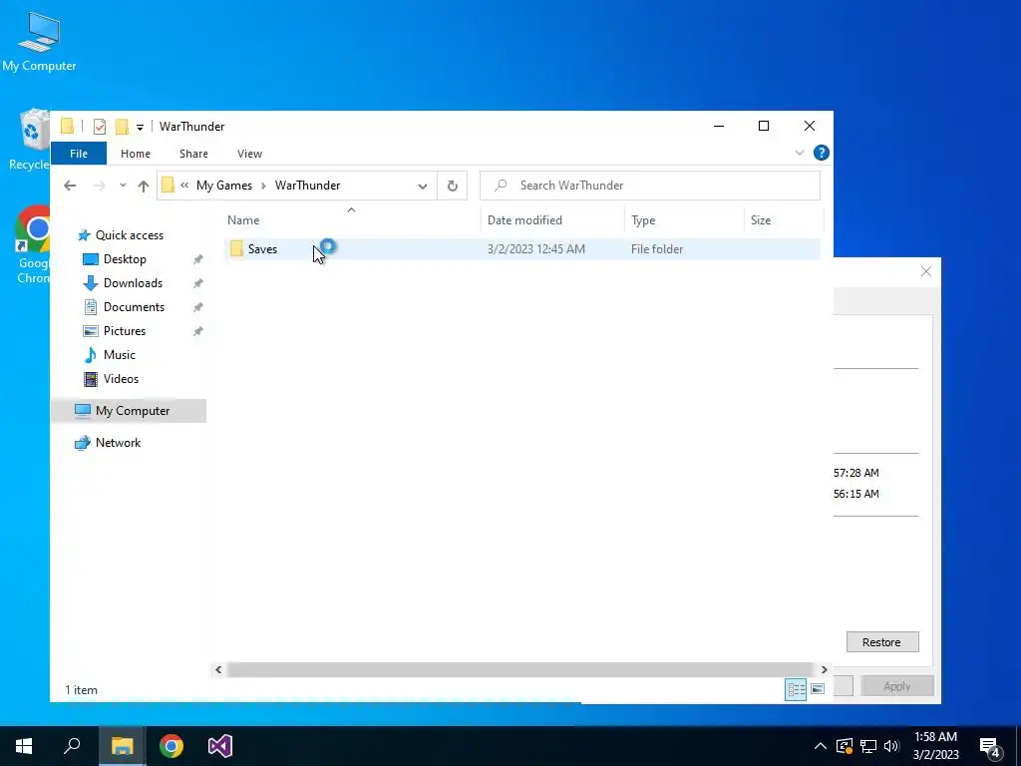Viewport: 1021px width, 766px height.
Task: Open the volume speaker tray icon
Action: tap(891, 746)
